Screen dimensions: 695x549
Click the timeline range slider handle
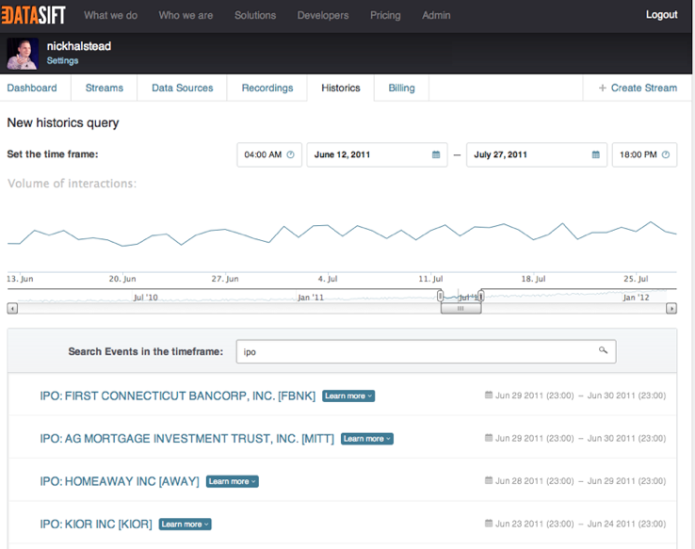coord(461,308)
